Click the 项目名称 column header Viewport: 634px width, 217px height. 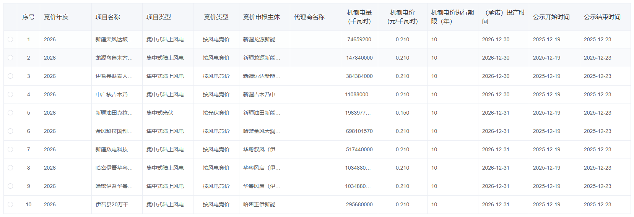tap(108, 17)
